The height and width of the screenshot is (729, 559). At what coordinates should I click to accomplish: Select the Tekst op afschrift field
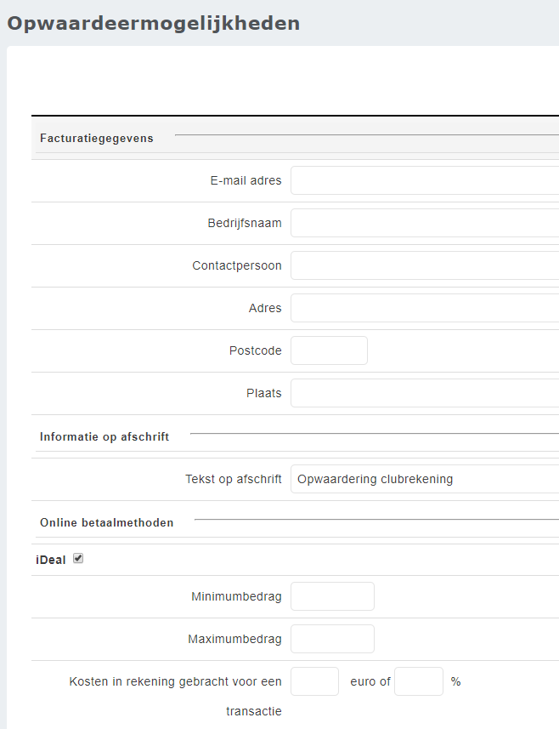tap(425, 479)
